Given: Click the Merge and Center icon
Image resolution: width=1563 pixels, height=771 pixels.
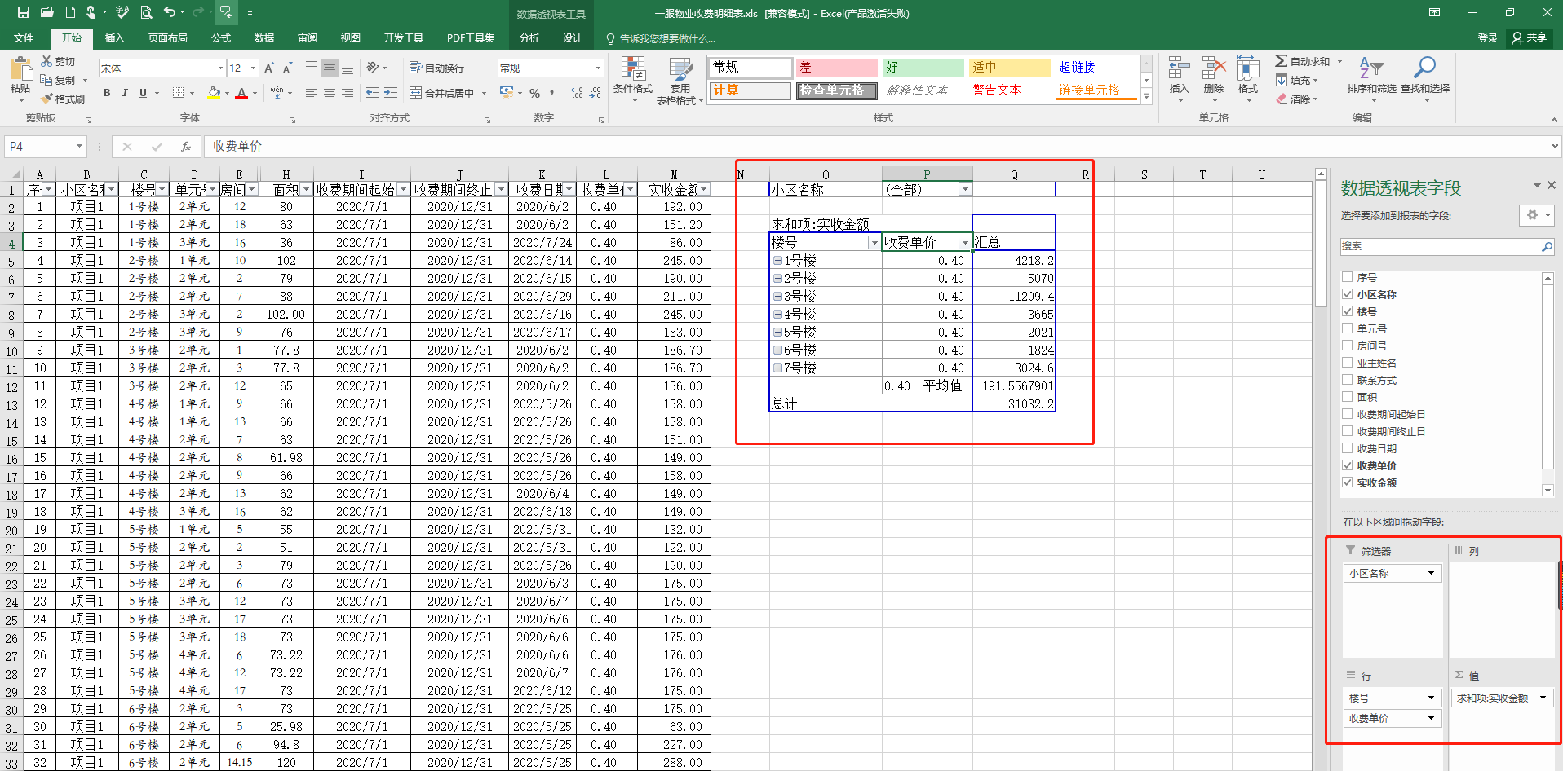Looking at the screenshot, I should coord(416,93).
